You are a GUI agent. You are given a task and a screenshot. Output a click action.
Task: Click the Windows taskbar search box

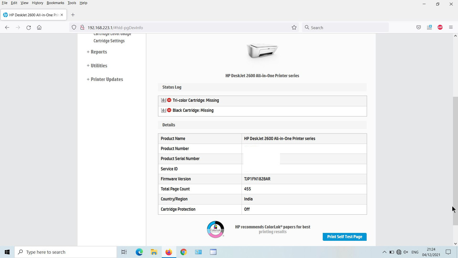[x=65, y=252]
